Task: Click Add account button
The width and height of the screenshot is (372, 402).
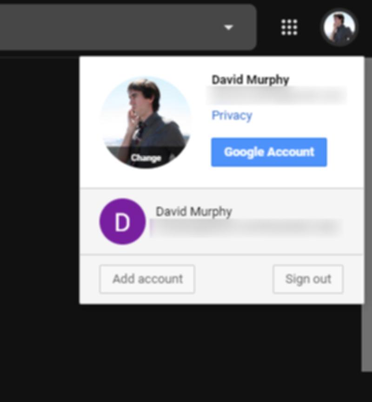Action: [147, 279]
